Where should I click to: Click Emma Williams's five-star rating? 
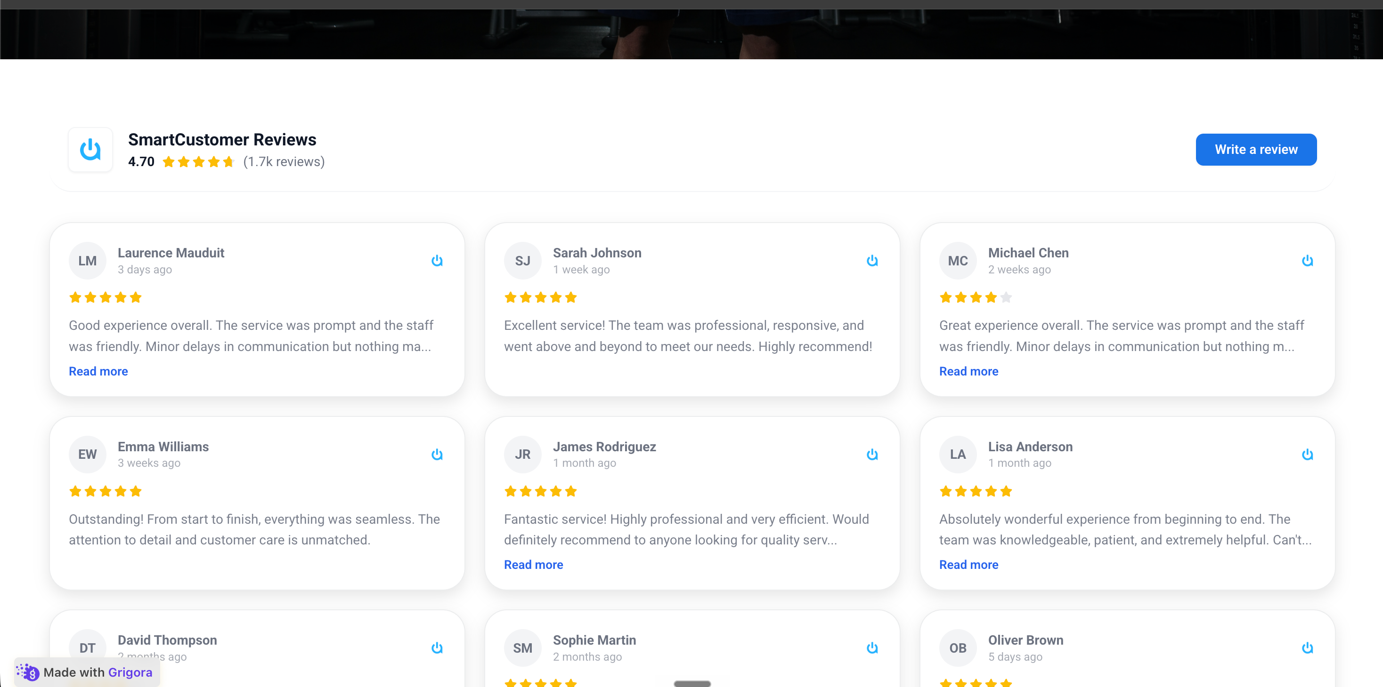coord(105,491)
